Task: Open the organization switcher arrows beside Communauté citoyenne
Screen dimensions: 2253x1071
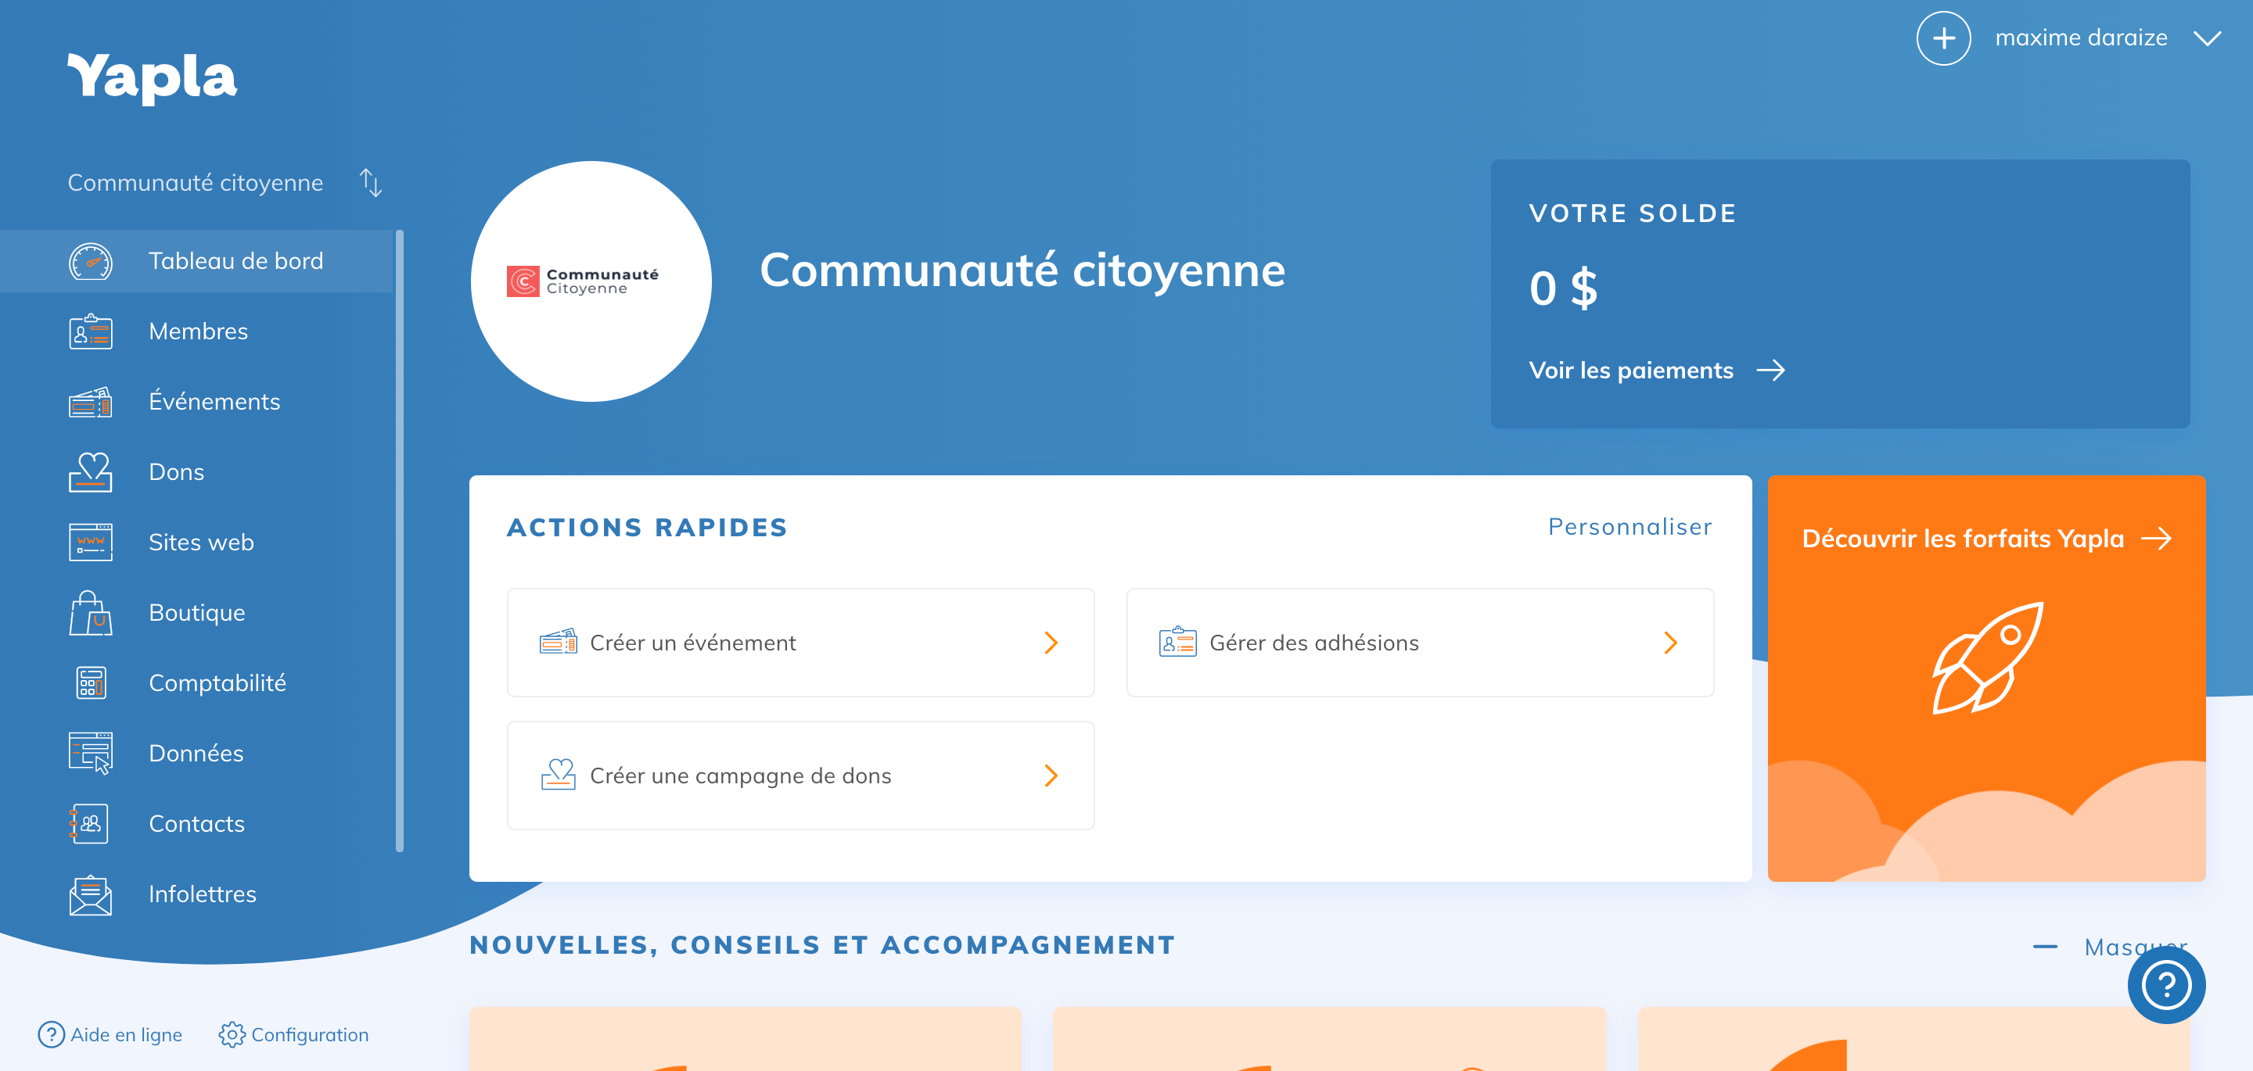Action: click(371, 183)
